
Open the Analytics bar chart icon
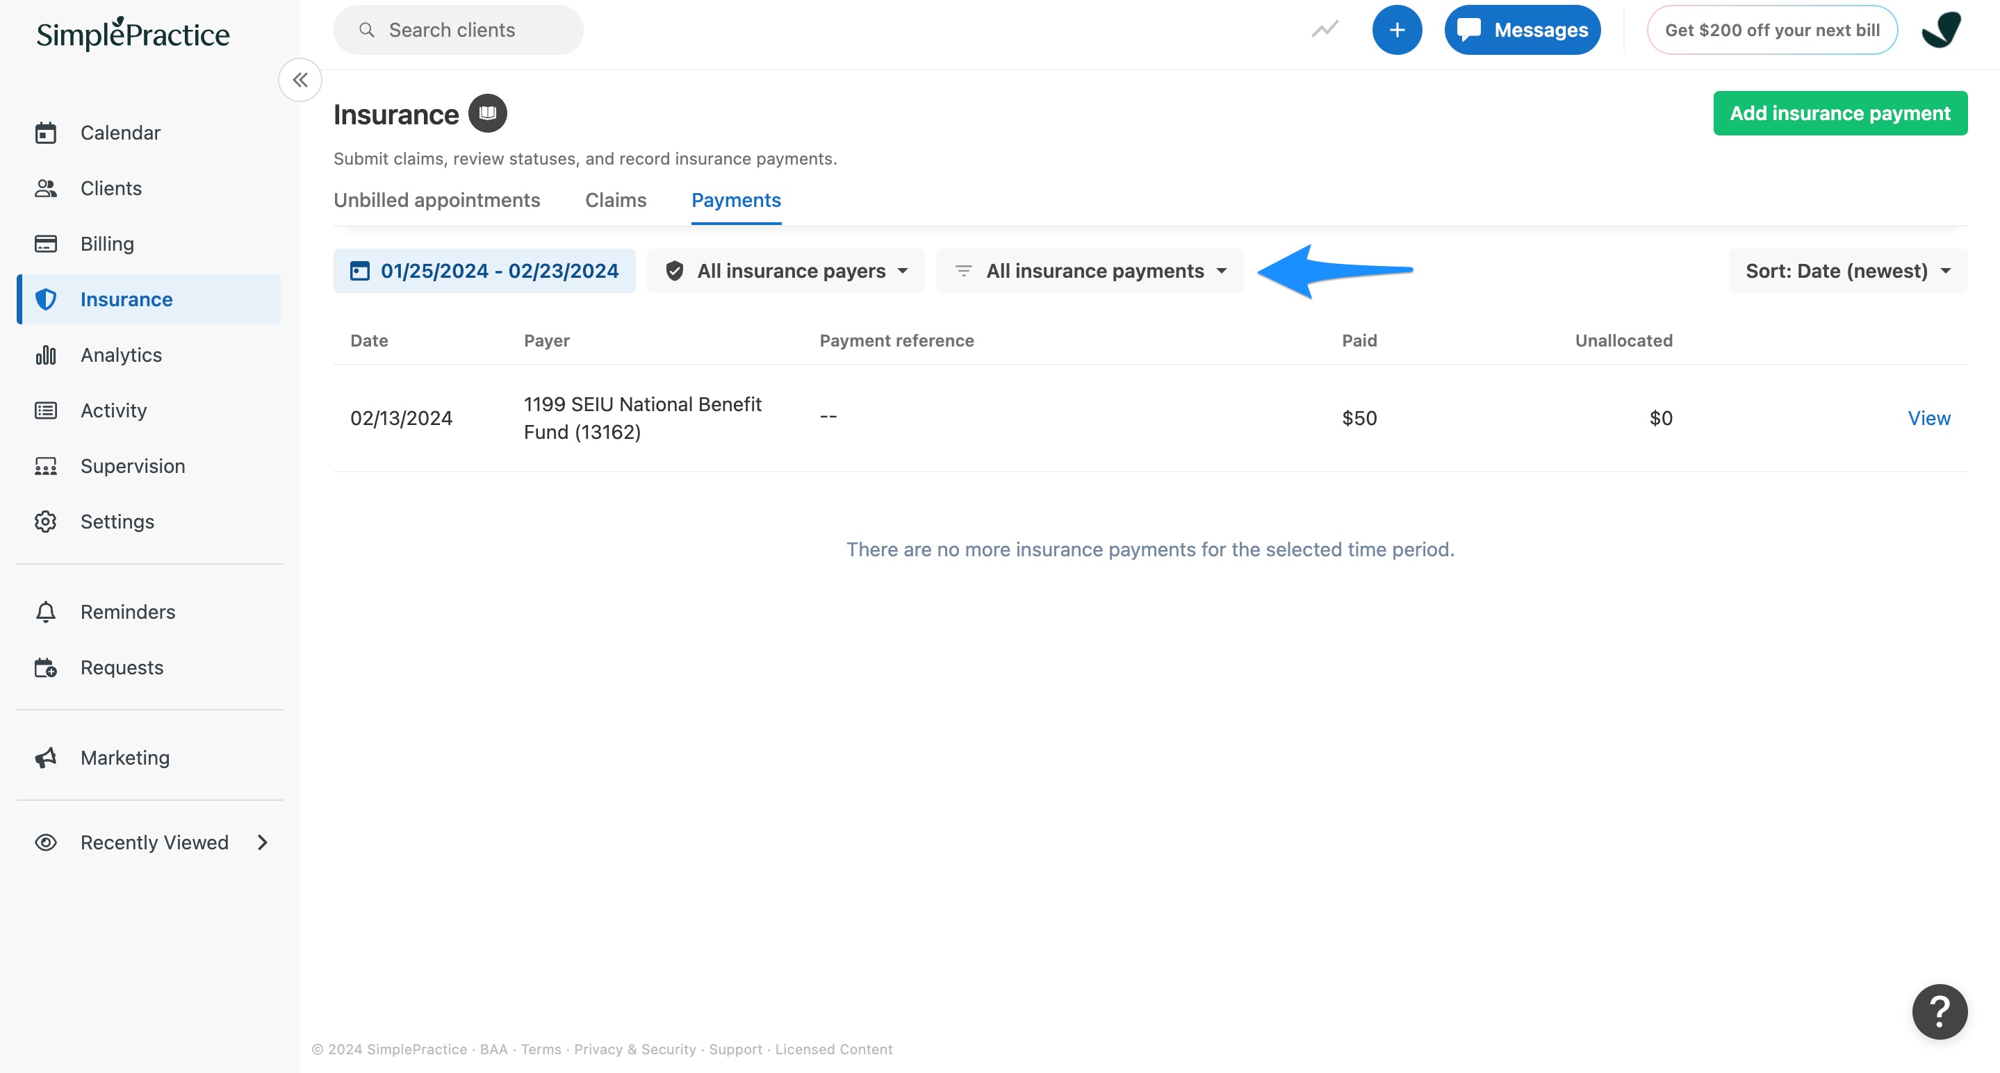click(46, 356)
